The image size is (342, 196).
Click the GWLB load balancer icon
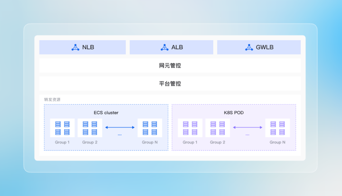click(249, 47)
